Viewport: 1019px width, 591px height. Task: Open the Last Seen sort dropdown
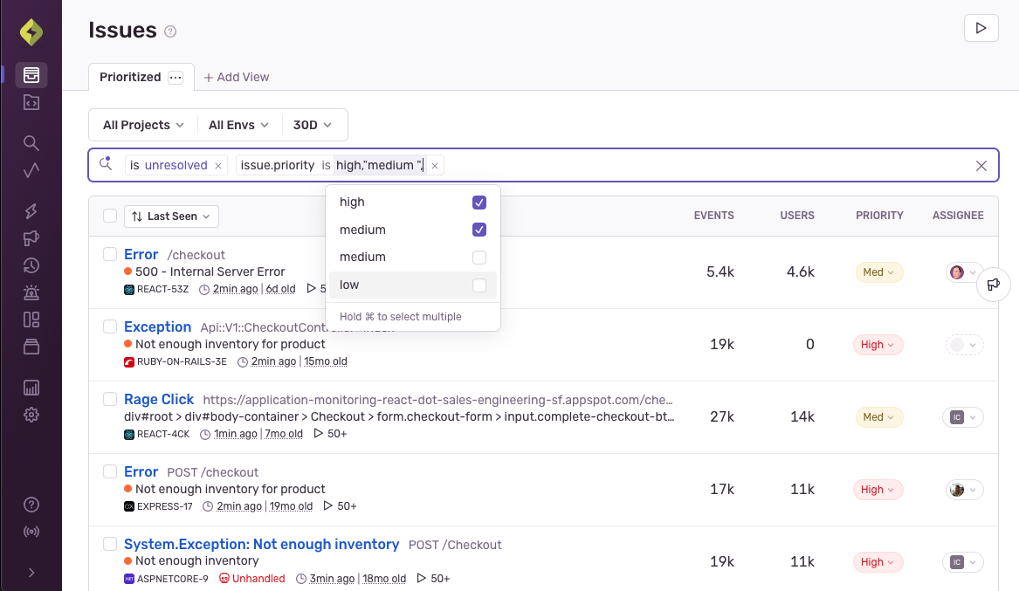click(171, 216)
